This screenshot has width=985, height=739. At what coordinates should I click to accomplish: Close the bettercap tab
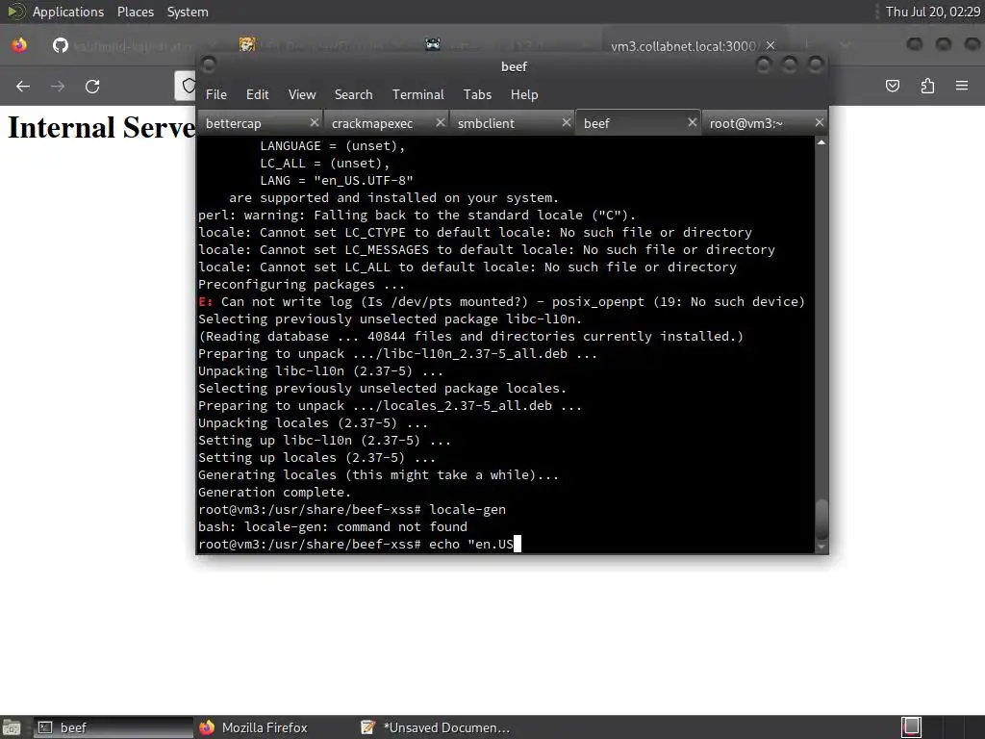point(315,122)
